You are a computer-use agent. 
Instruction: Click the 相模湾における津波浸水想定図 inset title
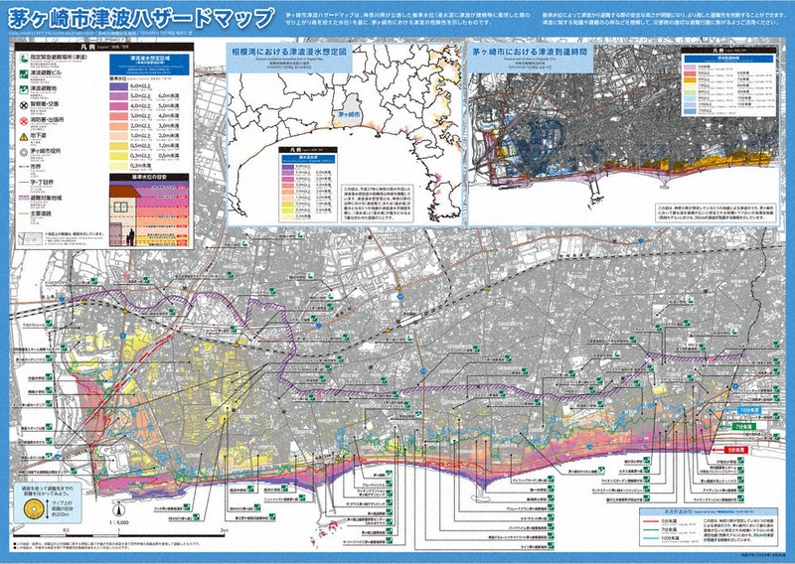pyautogui.click(x=290, y=53)
